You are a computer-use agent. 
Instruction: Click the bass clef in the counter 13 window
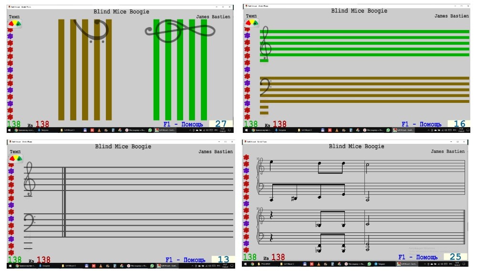pyautogui.click(x=29, y=223)
